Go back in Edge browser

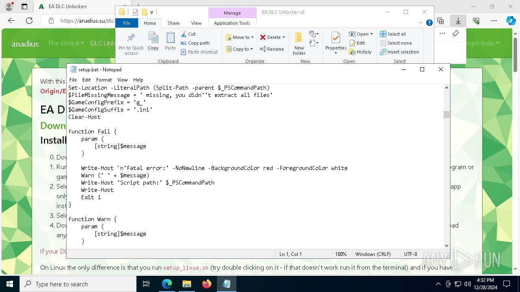(x=11, y=21)
